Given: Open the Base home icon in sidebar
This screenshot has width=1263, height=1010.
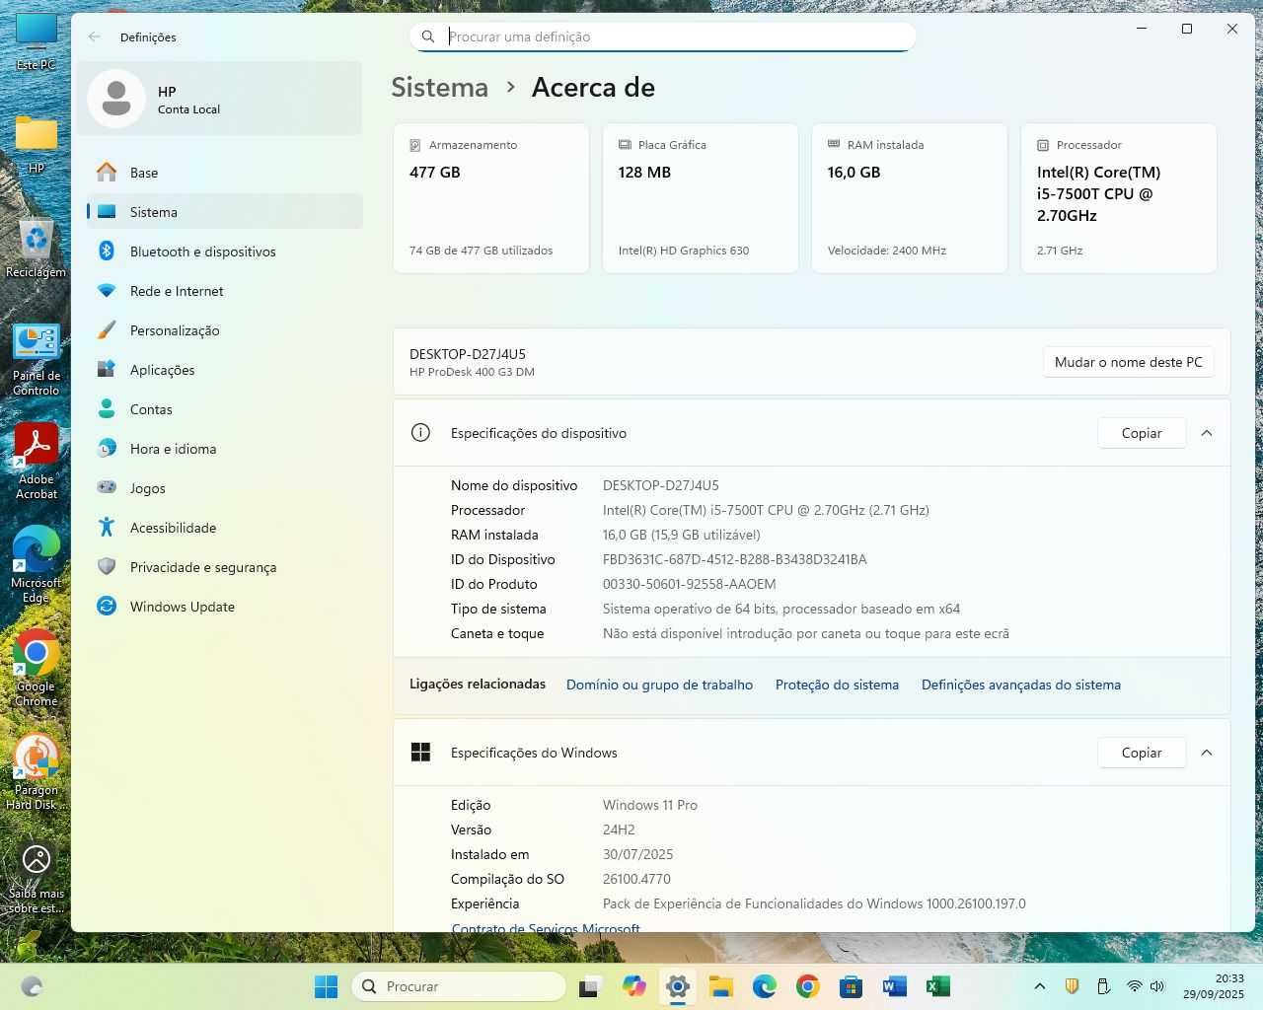Looking at the screenshot, I should 107,173.
